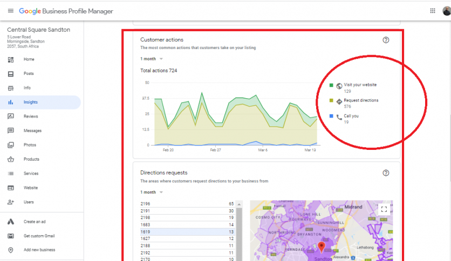The image size is (451, 261).
Task: Click the Services list icon
Action: (11, 174)
